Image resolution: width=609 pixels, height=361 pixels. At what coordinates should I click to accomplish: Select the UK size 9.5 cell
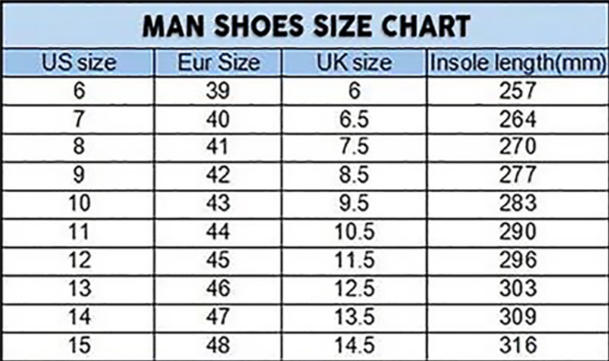354,204
